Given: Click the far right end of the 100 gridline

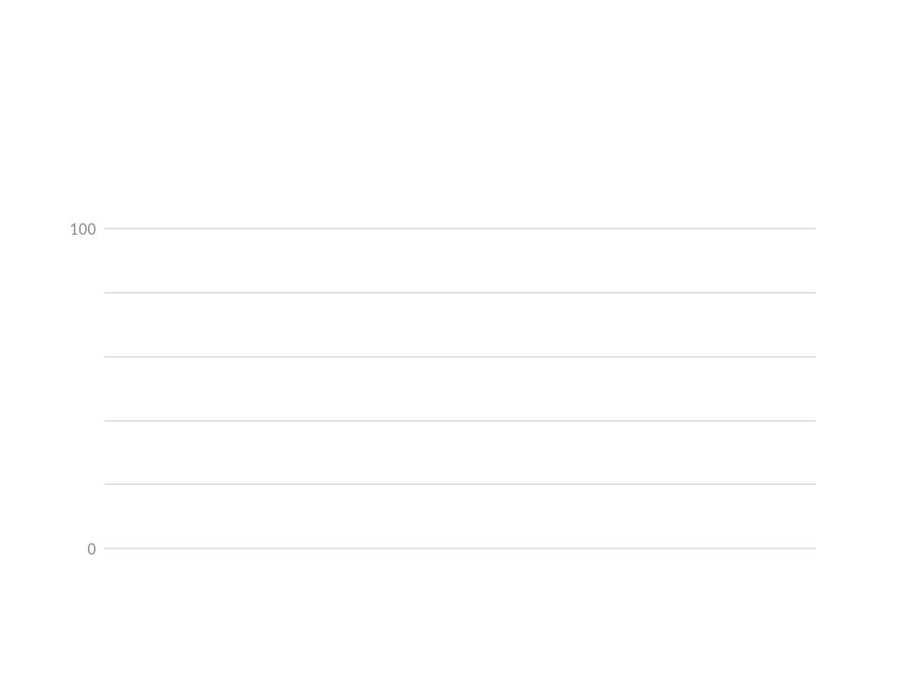Looking at the screenshot, I should (813, 229).
